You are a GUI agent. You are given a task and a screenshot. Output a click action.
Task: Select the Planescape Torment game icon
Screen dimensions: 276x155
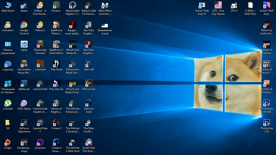(x=40, y=45)
